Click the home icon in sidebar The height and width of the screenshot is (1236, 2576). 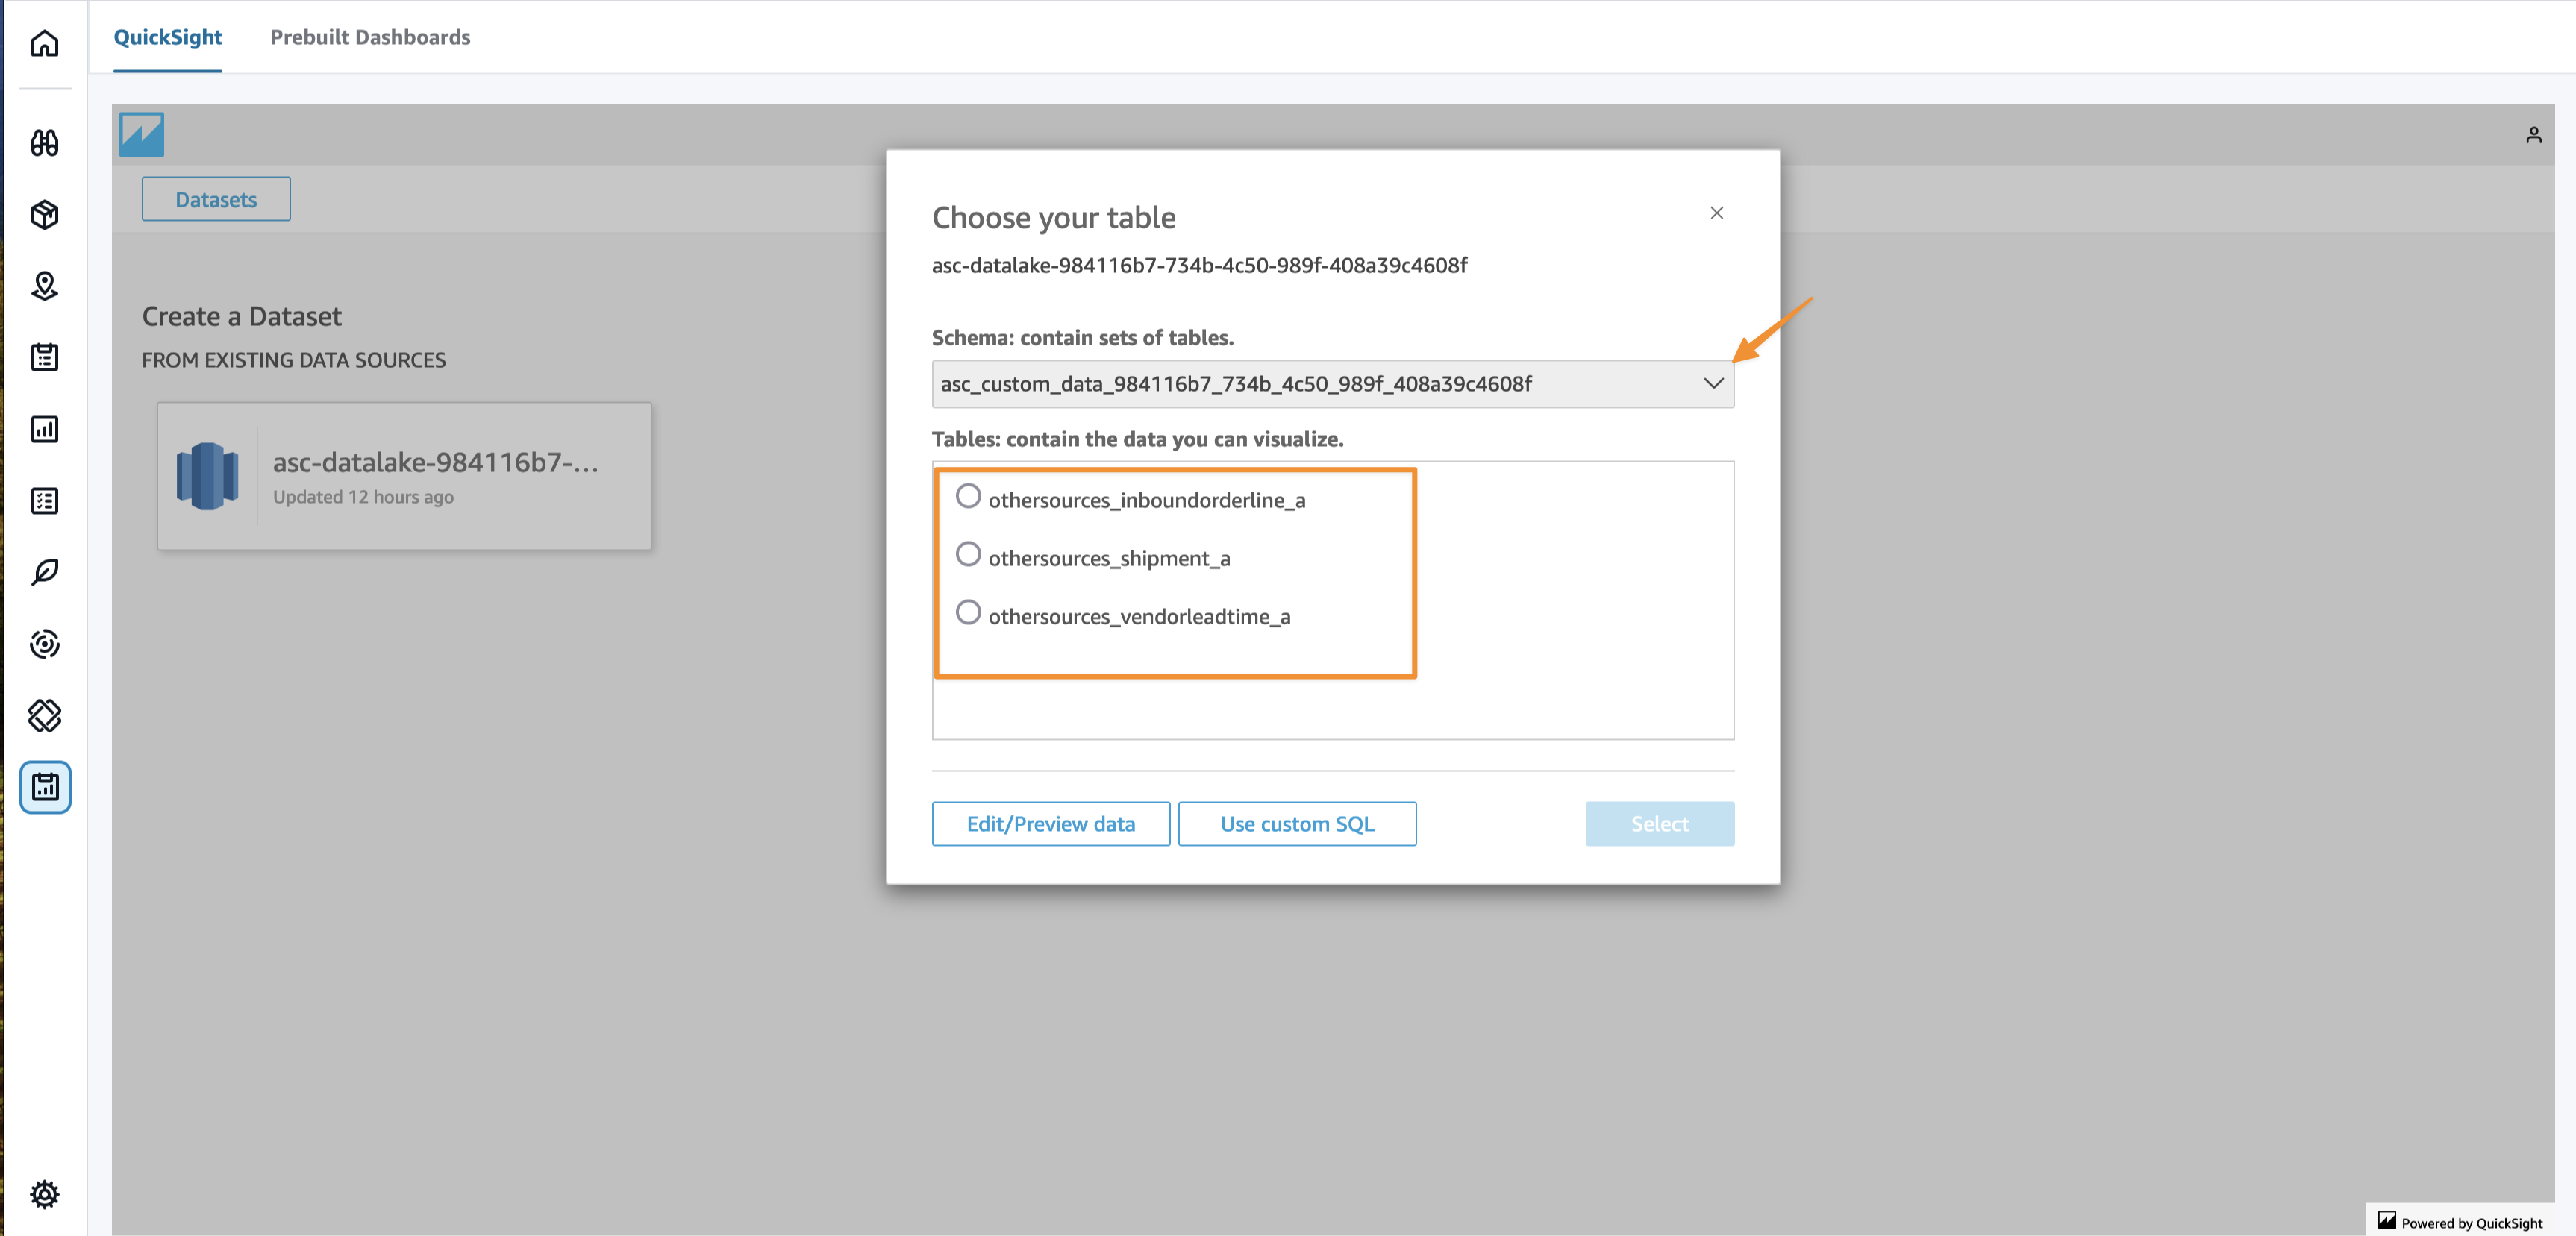(x=44, y=43)
